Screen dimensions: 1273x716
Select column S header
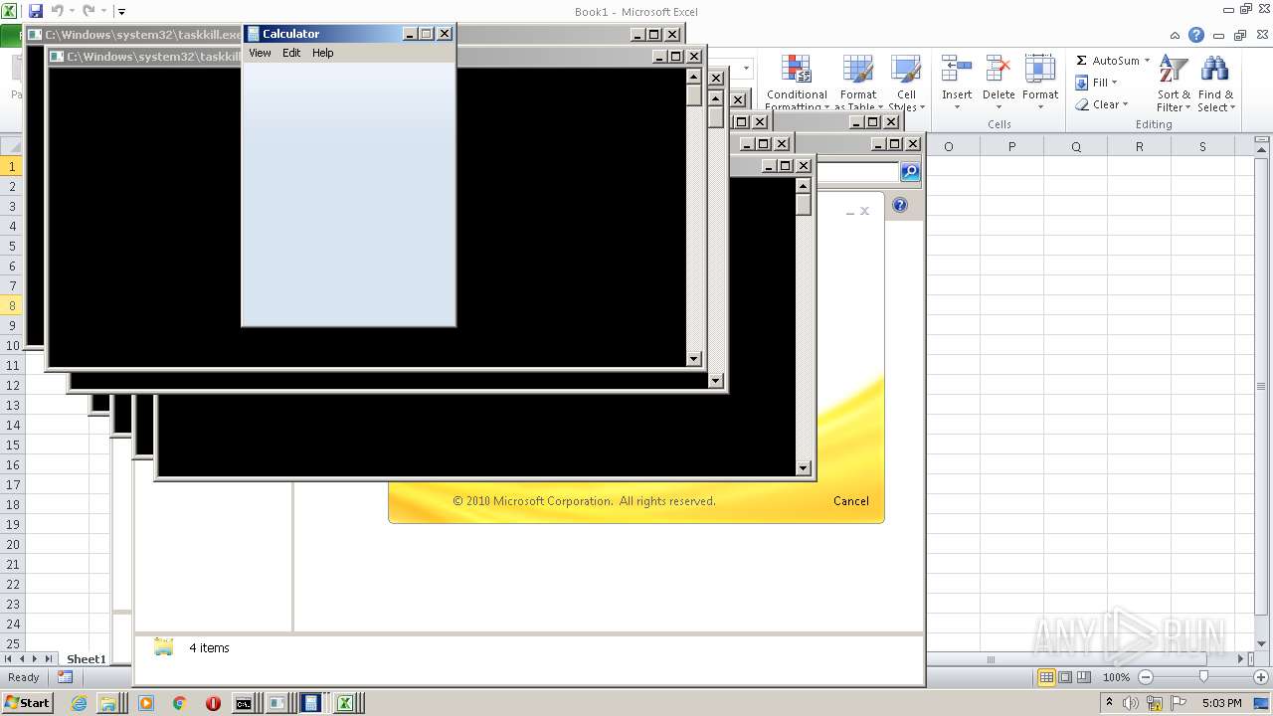point(1202,146)
